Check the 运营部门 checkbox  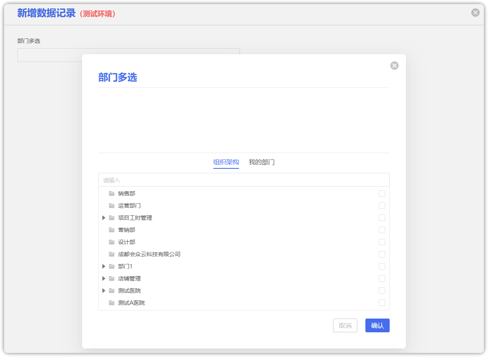(x=382, y=206)
